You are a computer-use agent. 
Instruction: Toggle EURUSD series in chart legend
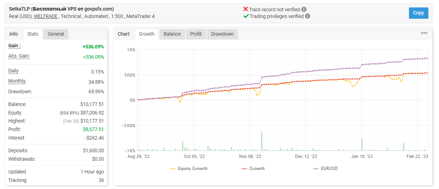325,169
